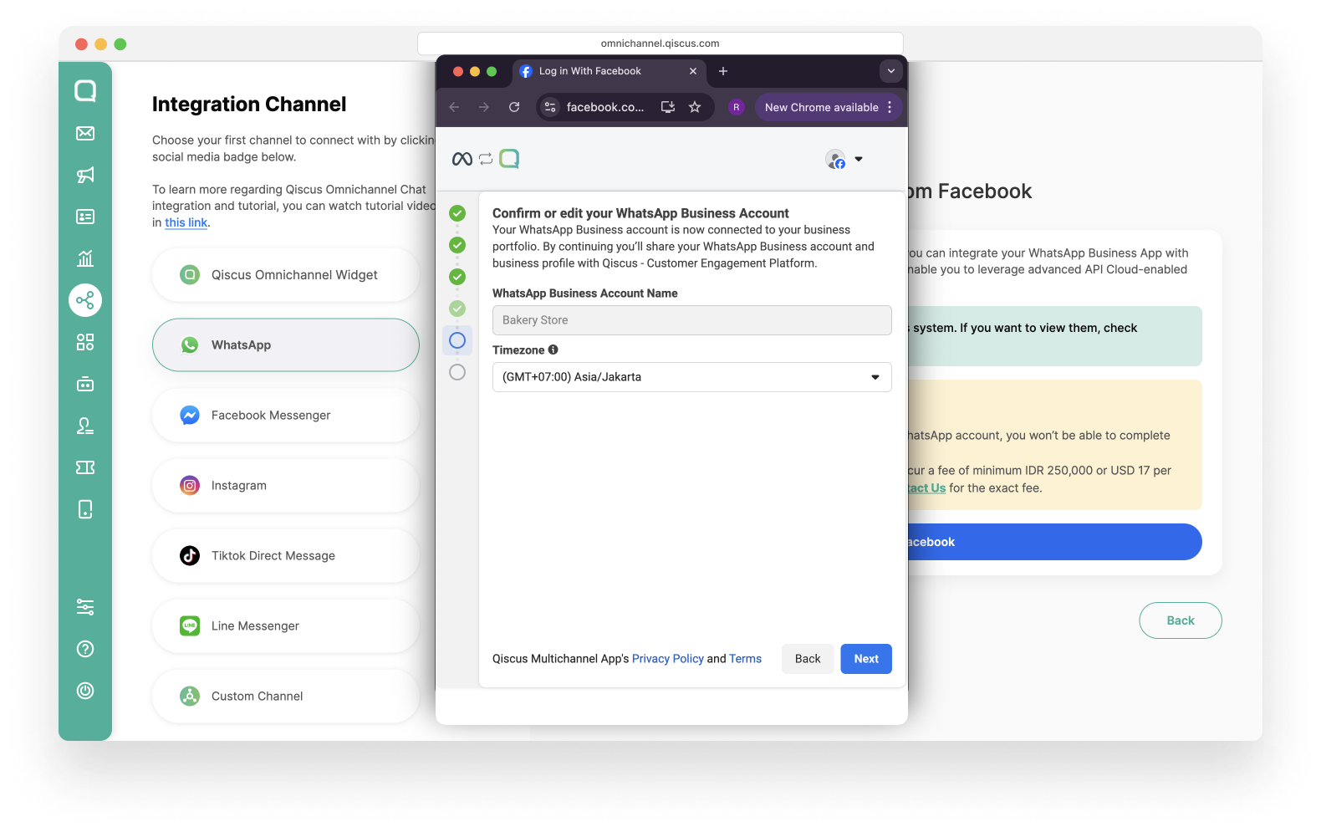
Task: Click the WhatsApp Business Account Name field
Action: [x=691, y=320]
